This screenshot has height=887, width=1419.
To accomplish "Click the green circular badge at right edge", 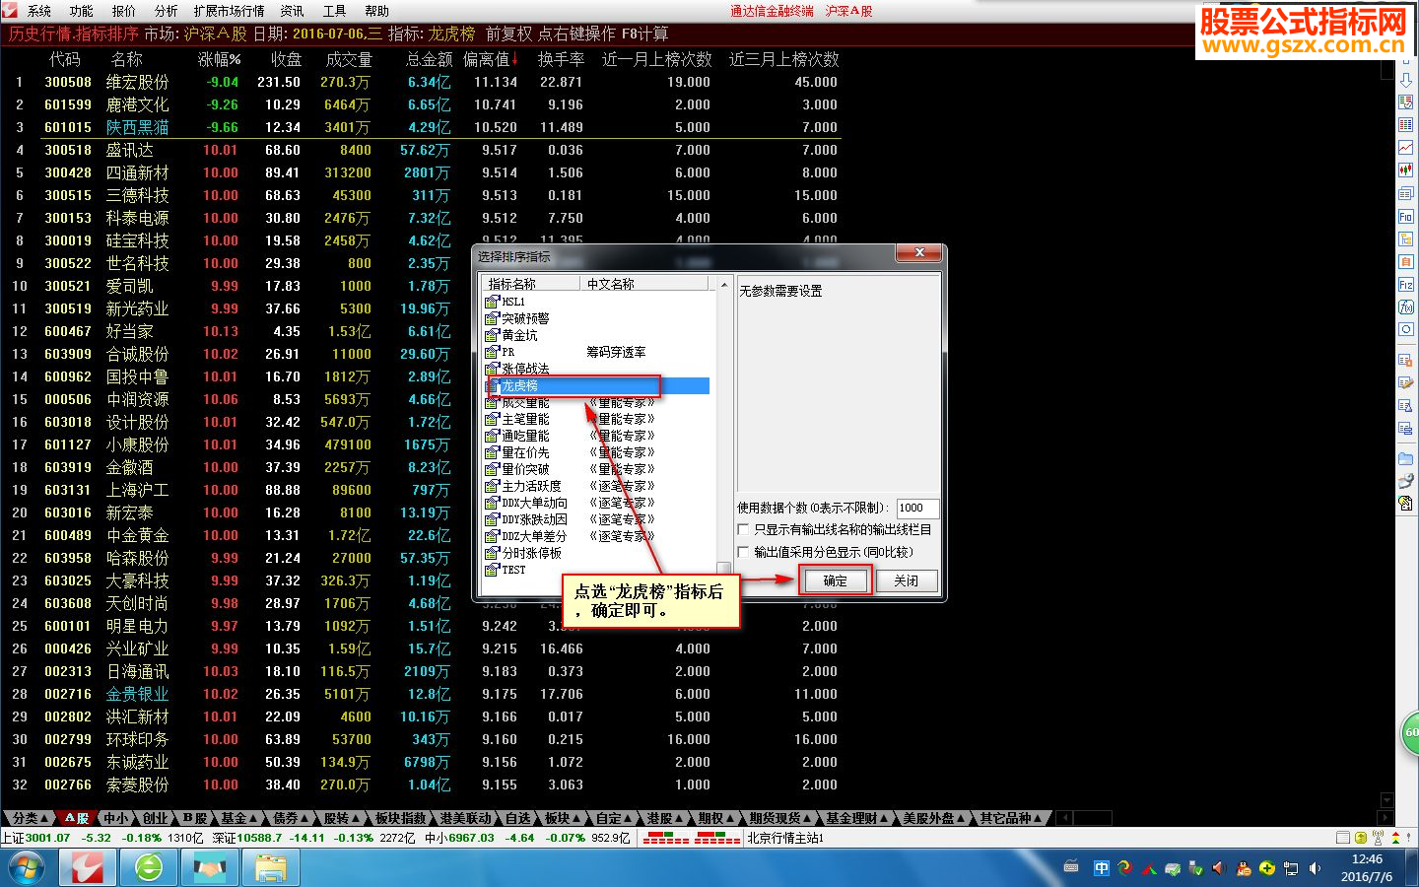I will (1411, 733).
